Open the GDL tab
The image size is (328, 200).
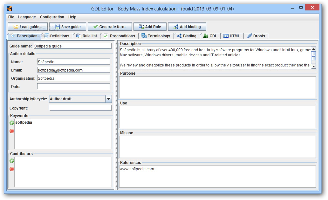[x=210, y=36]
